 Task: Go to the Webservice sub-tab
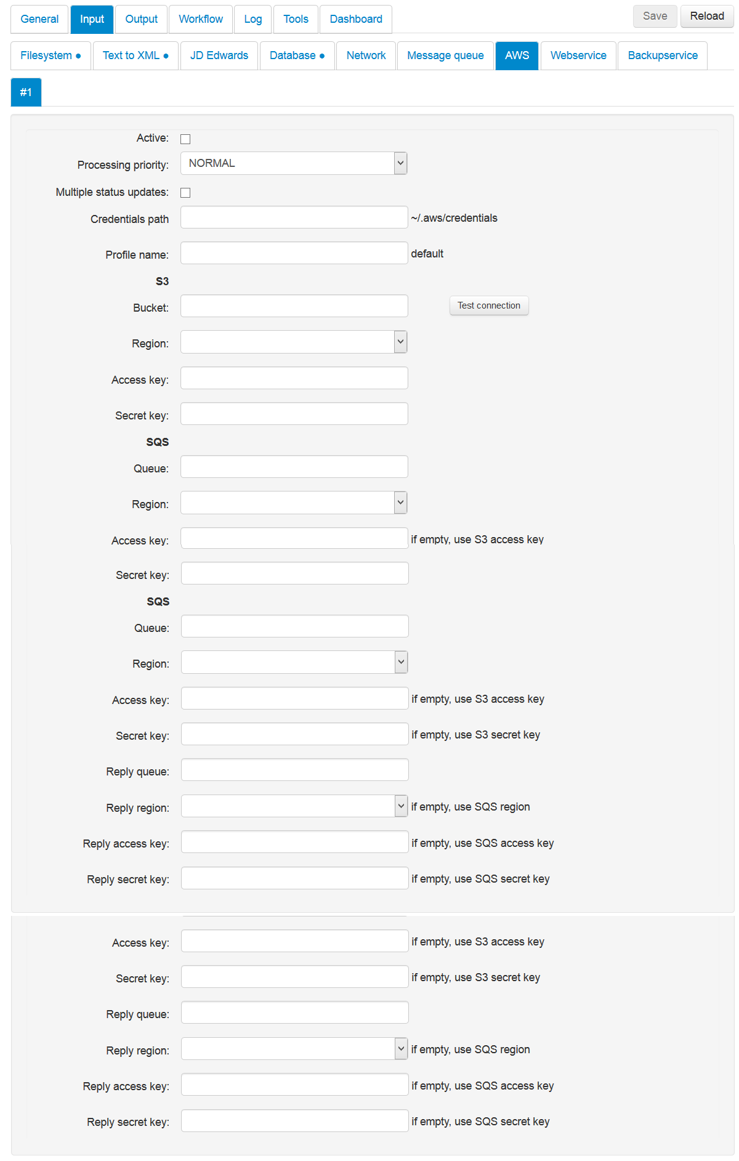(x=578, y=55)
